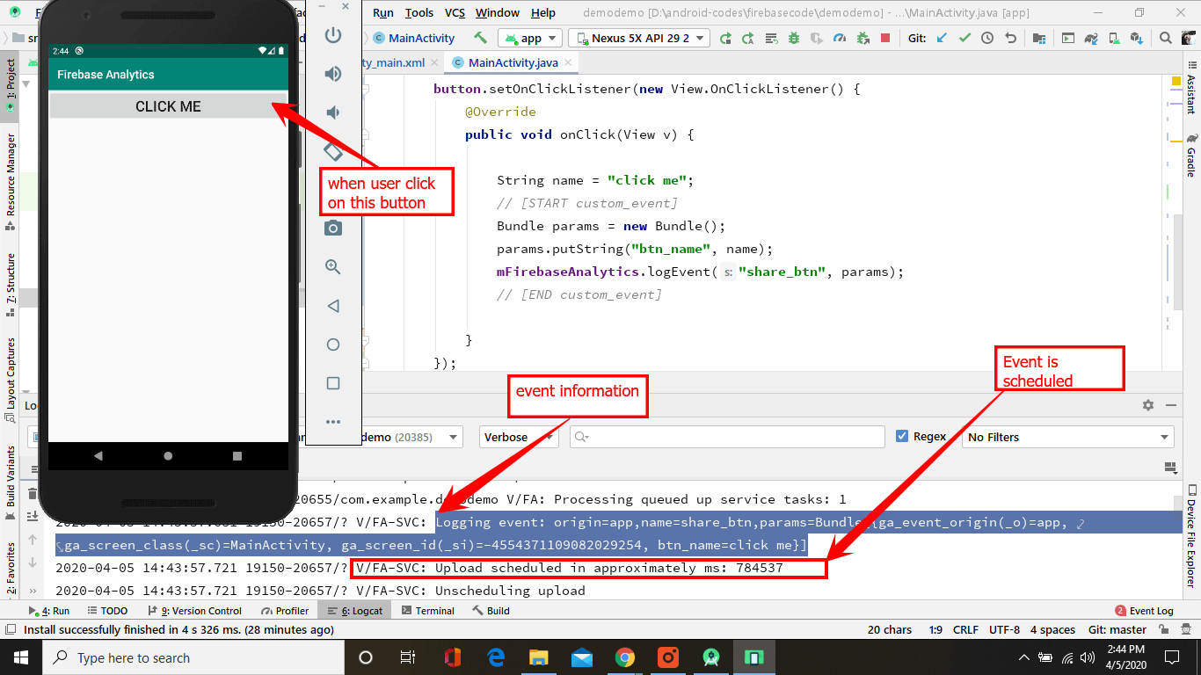Open the Build tool window
The height and width of the screenshot is (675, 1201).
pyautogui.click(x=491, y=611)
